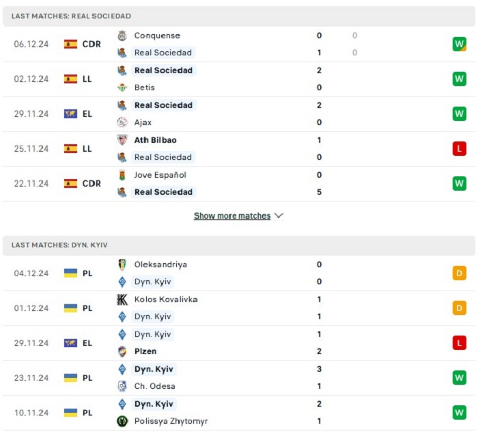The image size is (478, 434).
Task: Click the Ajax club crest
Action: point(122,122)
